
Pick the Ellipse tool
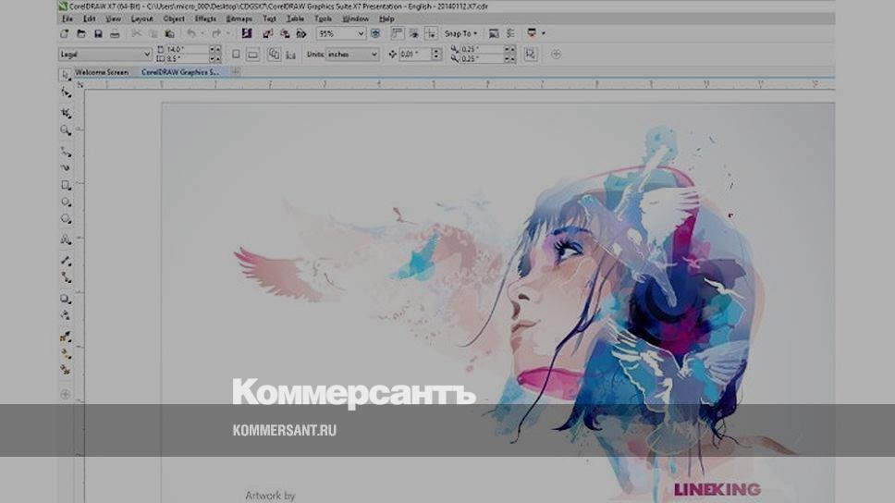(x=66, y=202)
